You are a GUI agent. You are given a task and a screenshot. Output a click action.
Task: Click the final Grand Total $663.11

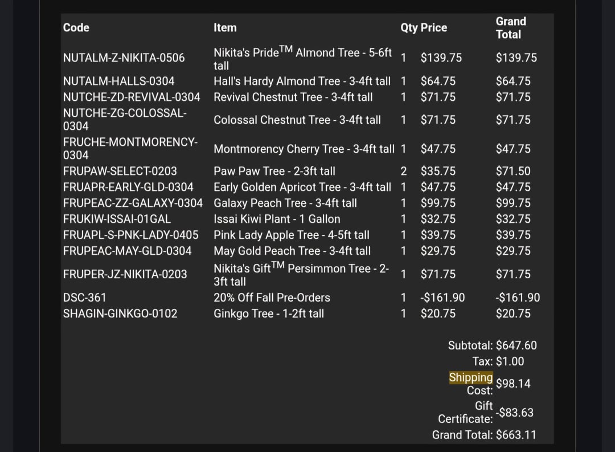tap(516, 435)
